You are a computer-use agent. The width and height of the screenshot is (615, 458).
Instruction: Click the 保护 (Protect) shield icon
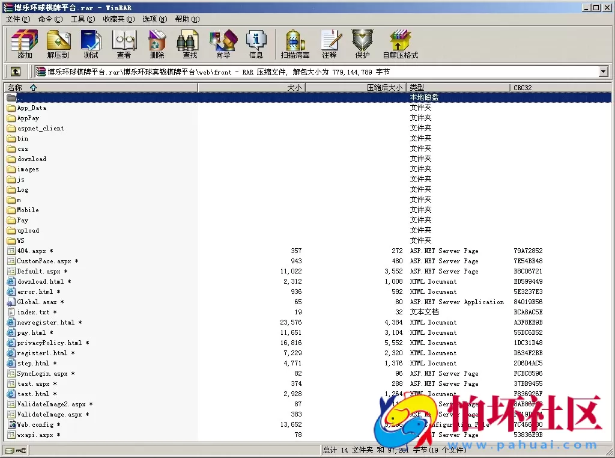[x=362, y=44]
